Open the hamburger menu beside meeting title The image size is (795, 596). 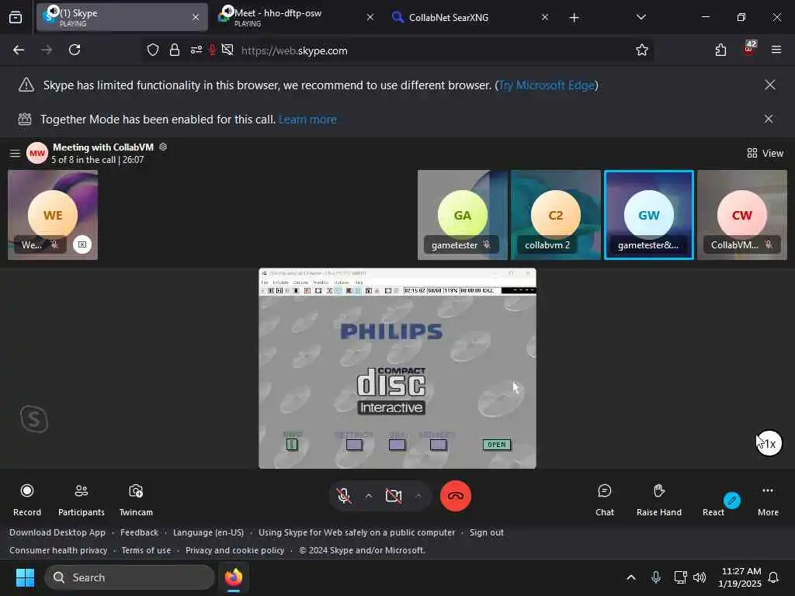tap(16, 153)
